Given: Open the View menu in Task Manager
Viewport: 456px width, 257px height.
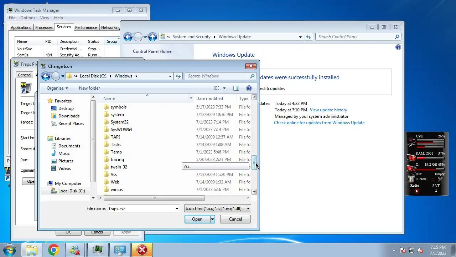Looking at the screenshot, I should click(45, 18).
